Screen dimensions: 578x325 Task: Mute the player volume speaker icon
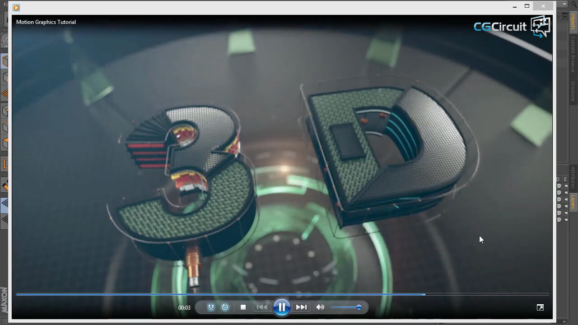(x=320, y=307)
